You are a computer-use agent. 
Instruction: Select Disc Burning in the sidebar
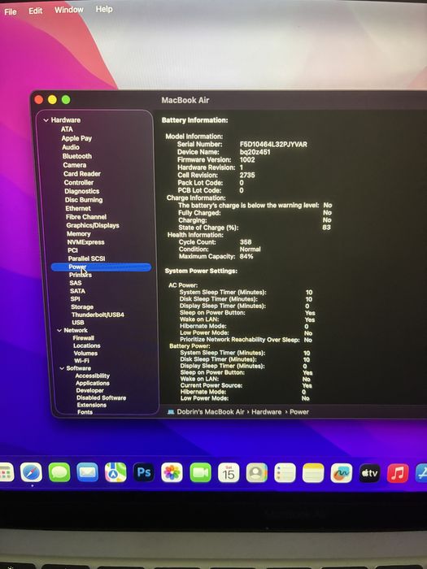click(x=84, y=200)
